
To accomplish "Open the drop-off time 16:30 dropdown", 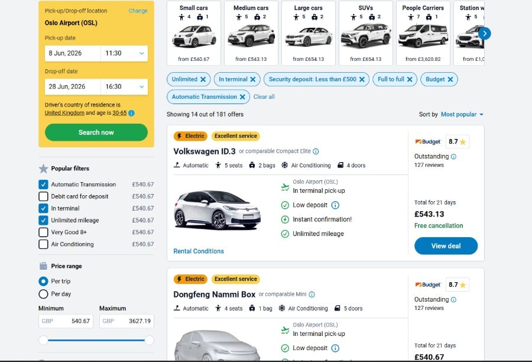I will (124, 86).
